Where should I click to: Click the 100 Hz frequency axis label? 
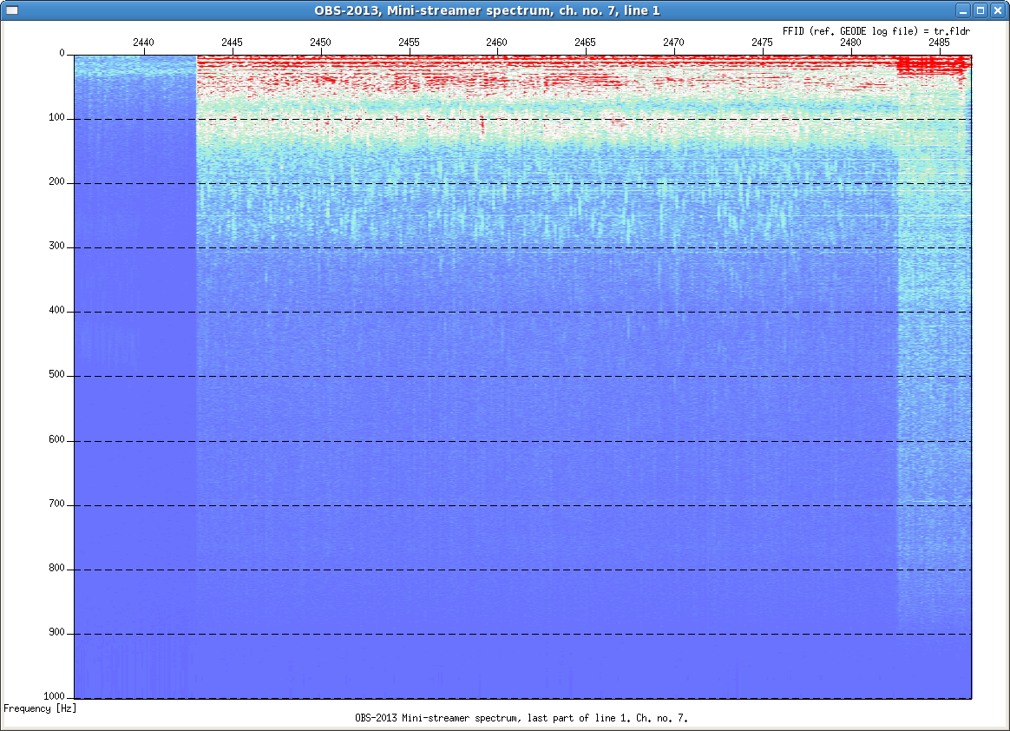coord(57,119)
